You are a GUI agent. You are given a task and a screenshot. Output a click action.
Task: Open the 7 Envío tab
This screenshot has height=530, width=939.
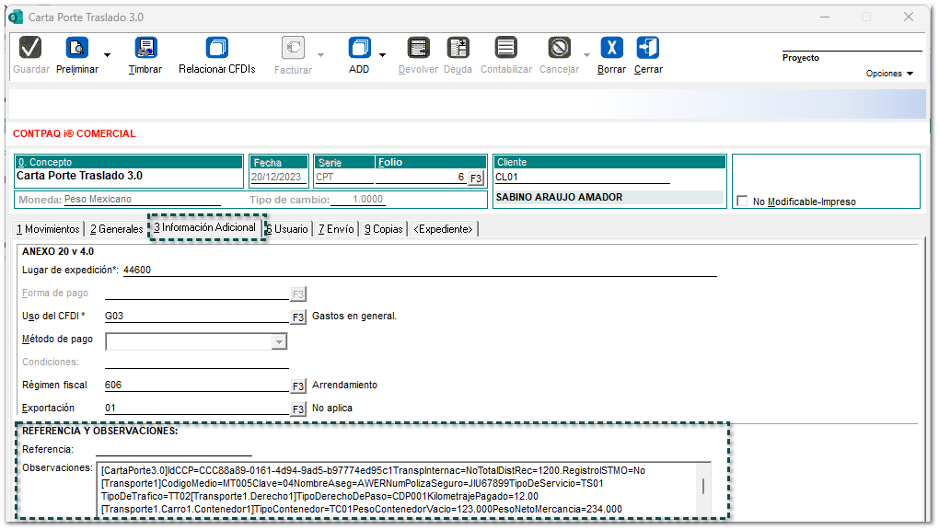336,229
